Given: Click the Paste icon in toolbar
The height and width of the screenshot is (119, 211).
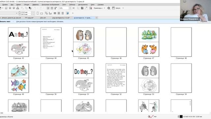Looking at the screenshot, I should 30,8.
